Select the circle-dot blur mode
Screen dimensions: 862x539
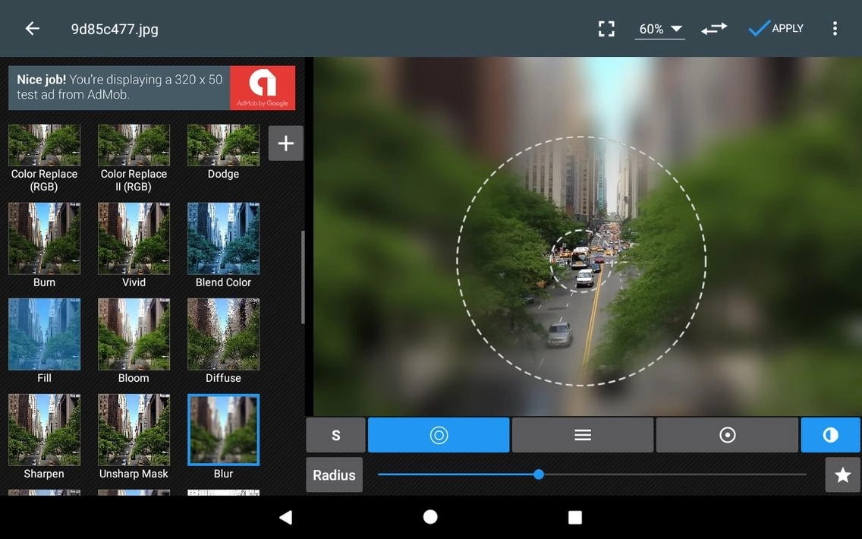727,435
